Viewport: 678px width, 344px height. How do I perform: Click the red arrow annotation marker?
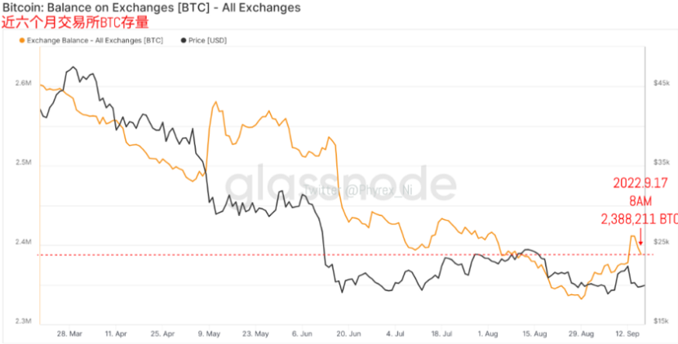pos(640,238)
